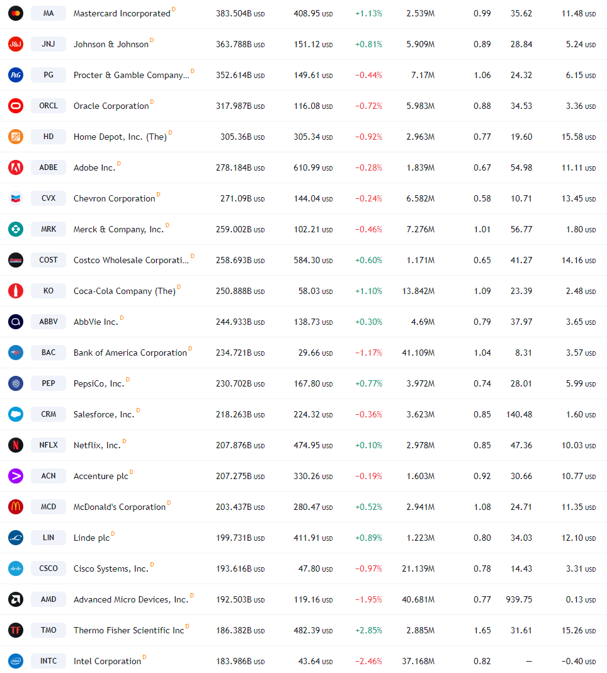This screenshot has height=673, width=607.
Task: Click the Salesforce cloud logo icon
Action: point(16,414)
